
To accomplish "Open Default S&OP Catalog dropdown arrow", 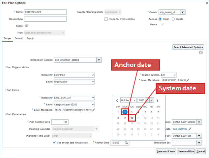I will coord(199,122).
